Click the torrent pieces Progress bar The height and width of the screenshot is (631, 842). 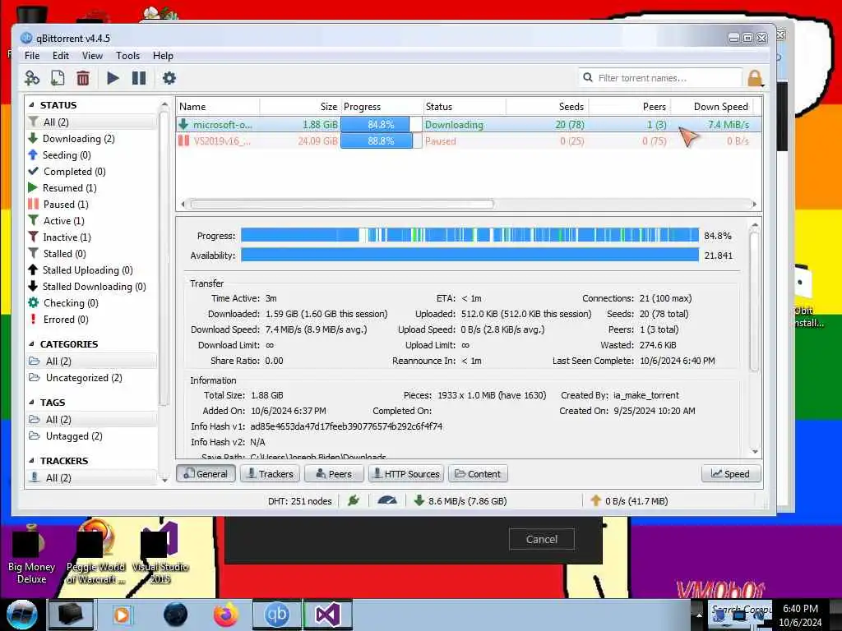(x=470, y=235)
